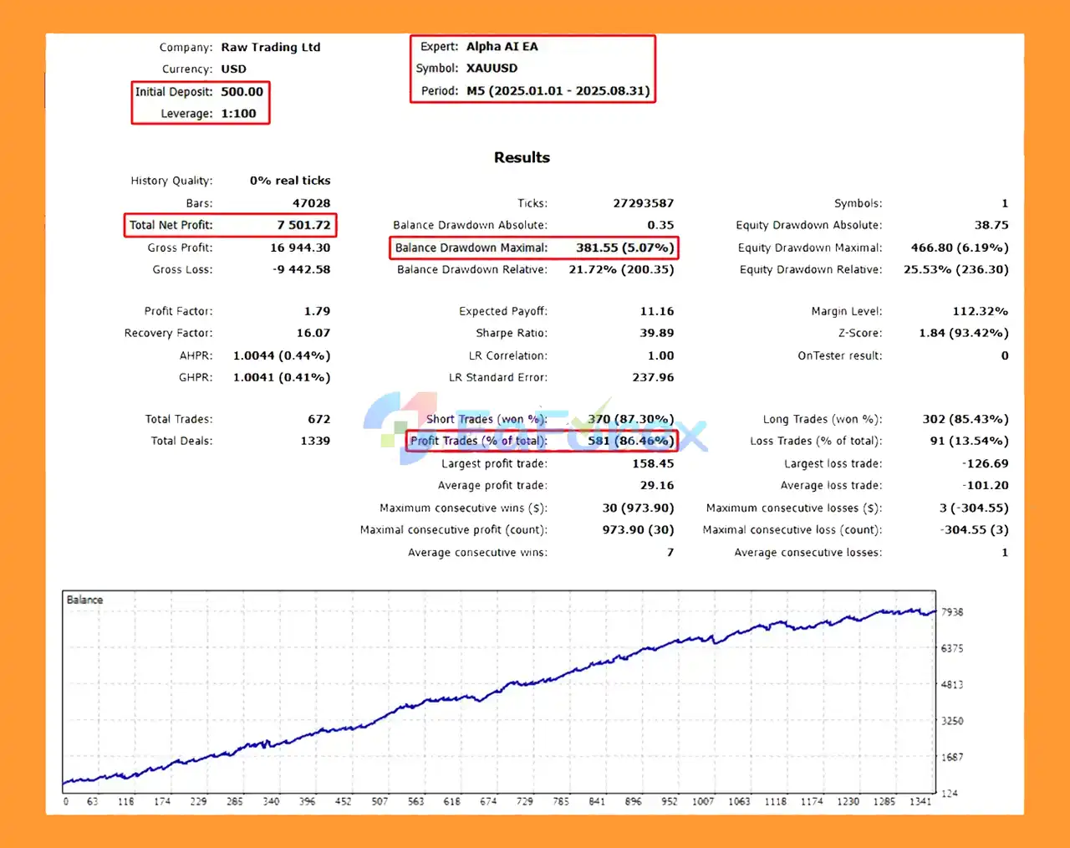This screenshot has height=848, width=1070.
Task: Click the 7938 label on chart axis
Action: 952,612
